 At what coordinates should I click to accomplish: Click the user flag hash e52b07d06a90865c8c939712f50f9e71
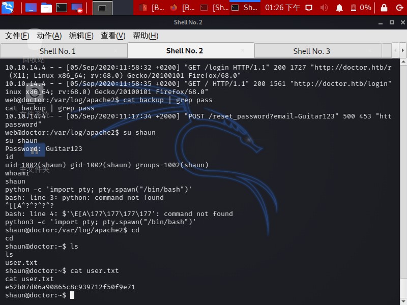coord(70,287)
